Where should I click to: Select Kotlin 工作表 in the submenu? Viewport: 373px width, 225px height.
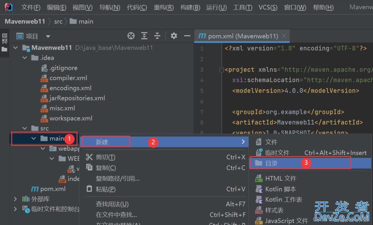point(311,200)
